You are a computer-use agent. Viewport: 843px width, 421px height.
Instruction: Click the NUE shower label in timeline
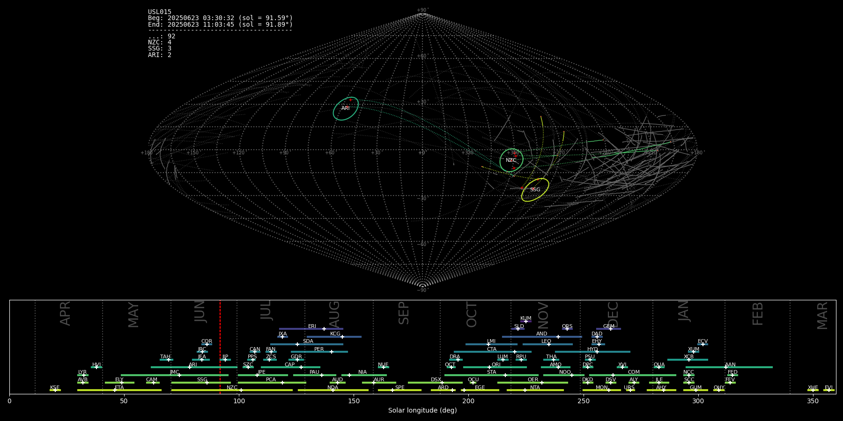point(383,365)
